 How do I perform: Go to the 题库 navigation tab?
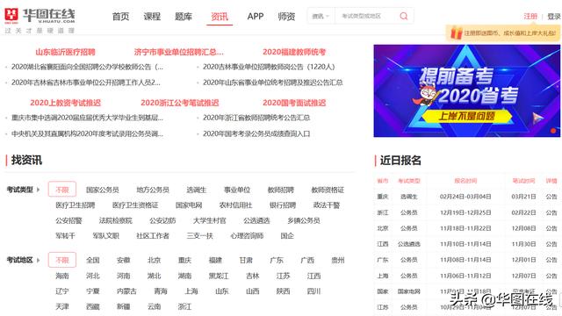(x=184, y=17)
